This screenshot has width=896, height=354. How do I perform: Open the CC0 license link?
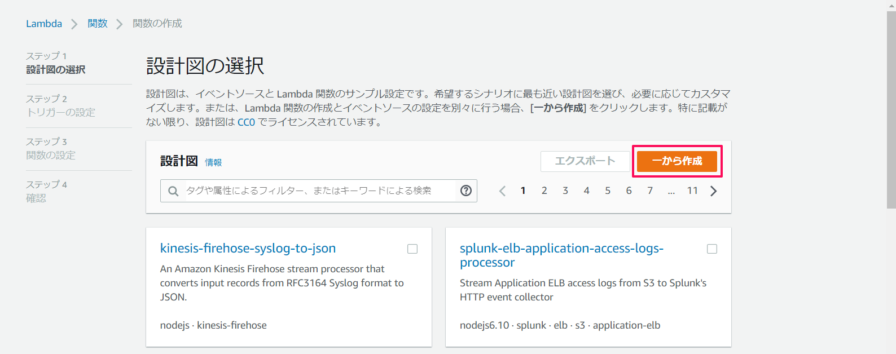coord(246,122)
